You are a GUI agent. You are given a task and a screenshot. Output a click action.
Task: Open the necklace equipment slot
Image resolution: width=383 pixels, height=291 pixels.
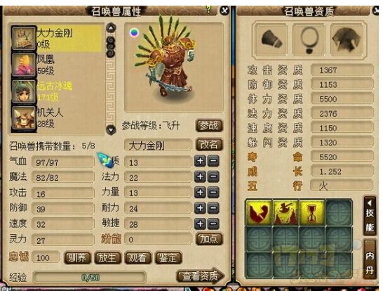click(309, 40)
